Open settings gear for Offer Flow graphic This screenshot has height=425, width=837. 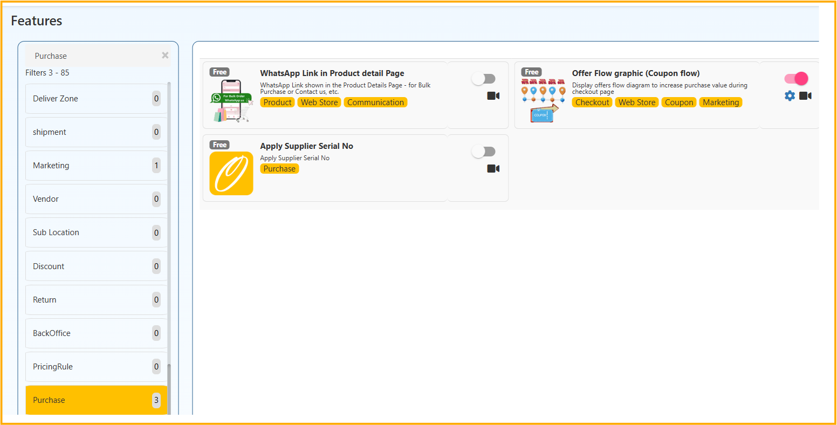pos(790,96)
